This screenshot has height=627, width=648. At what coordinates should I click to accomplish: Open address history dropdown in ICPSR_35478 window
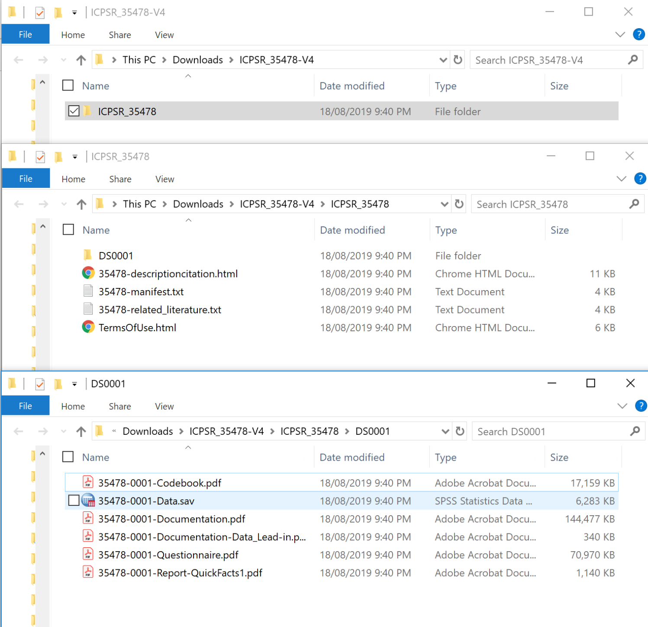click(444, 204)
